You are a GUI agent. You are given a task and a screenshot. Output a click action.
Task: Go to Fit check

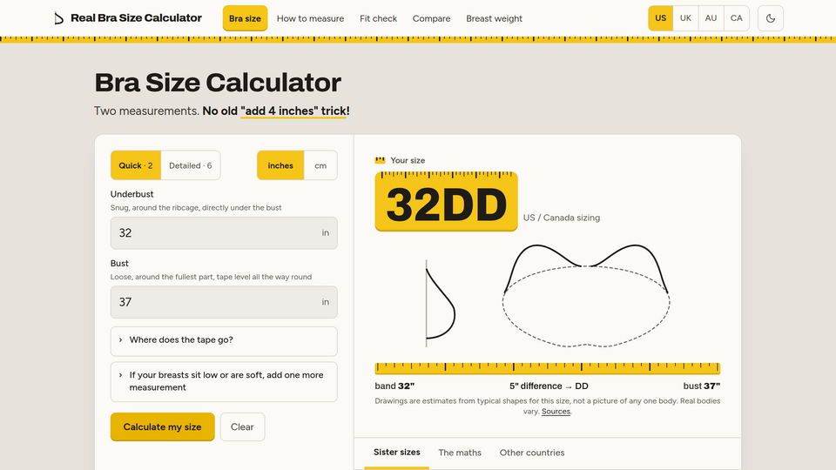[x=378, y=18]
